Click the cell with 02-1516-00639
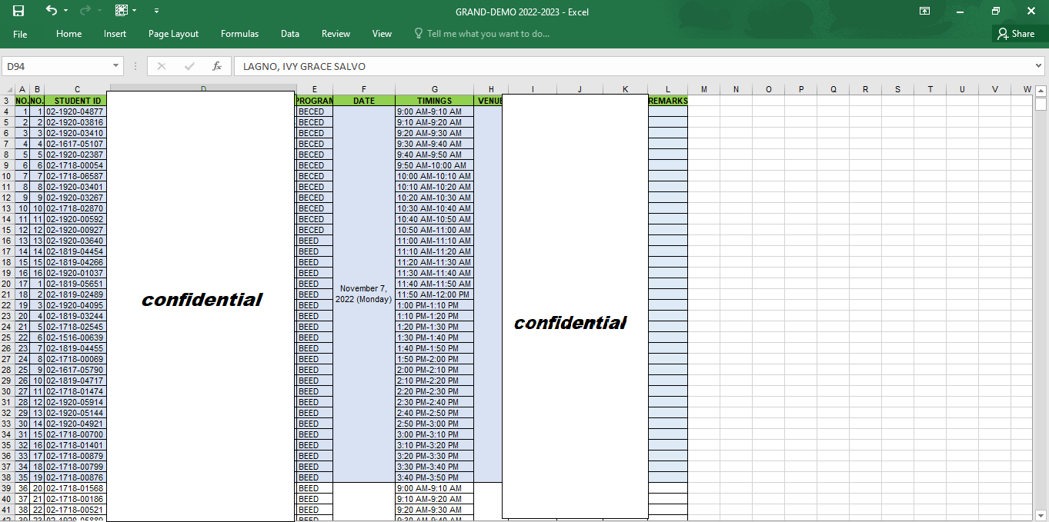 [x=75, y=337]
